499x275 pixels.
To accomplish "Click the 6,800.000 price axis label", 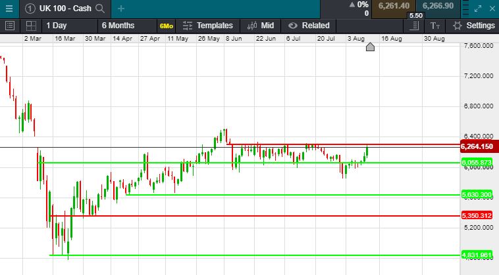I will click(x=479, y=106).
